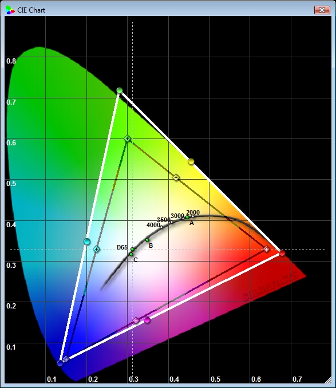The image size is (336, 388).
Task: Click the D65 text label
Action: 122,247
